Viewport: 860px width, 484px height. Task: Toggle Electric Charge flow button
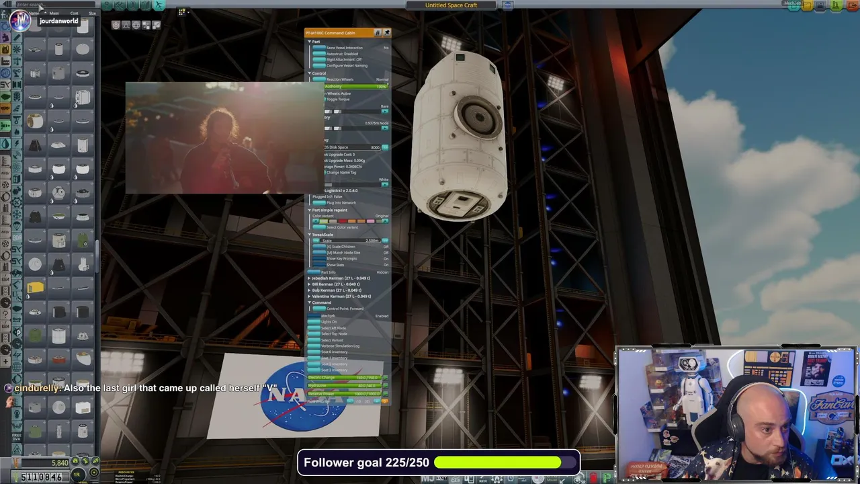[x=386, y=378]
